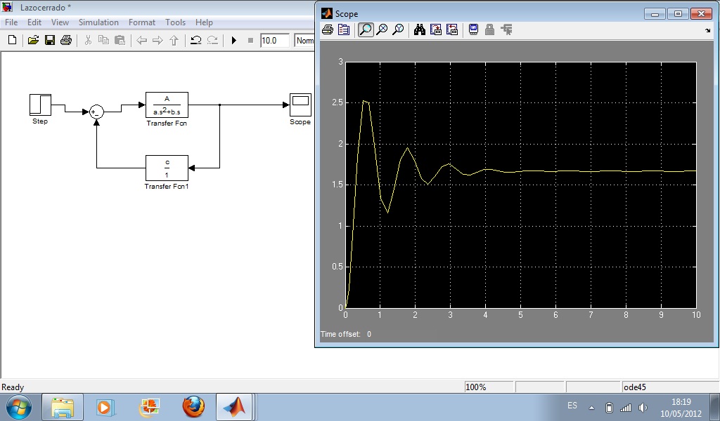
Task: Open Scope signal selection tool
Action: click(506, 29)
